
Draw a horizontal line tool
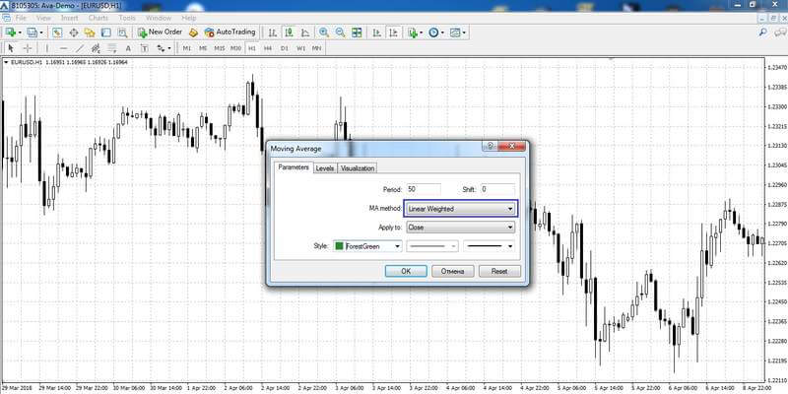pos(63,48)
